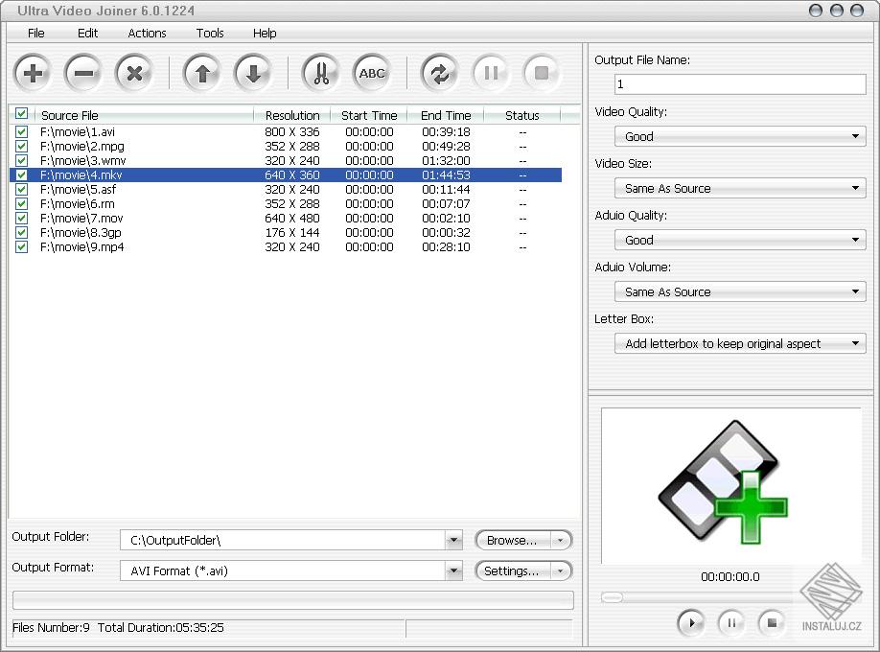This screenshot has height=652, width=880.
Task: Pause the preview player
Action: (x=731, y=622)
